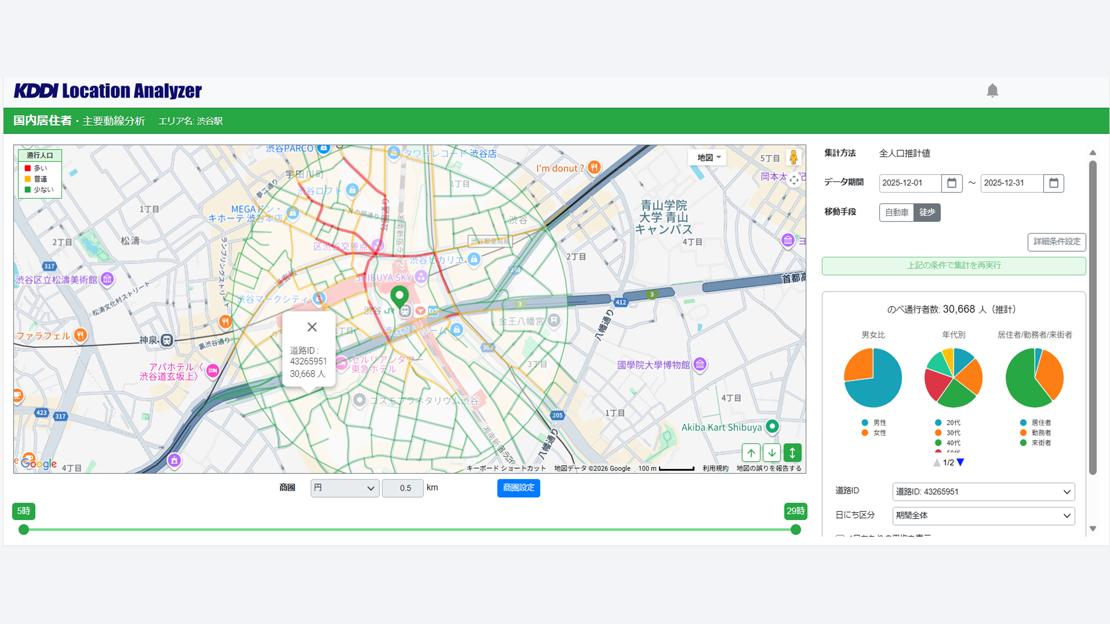Click the 商圏設定 button
The width and height of the screenshot is (1110, 624).
pos(518,488)
